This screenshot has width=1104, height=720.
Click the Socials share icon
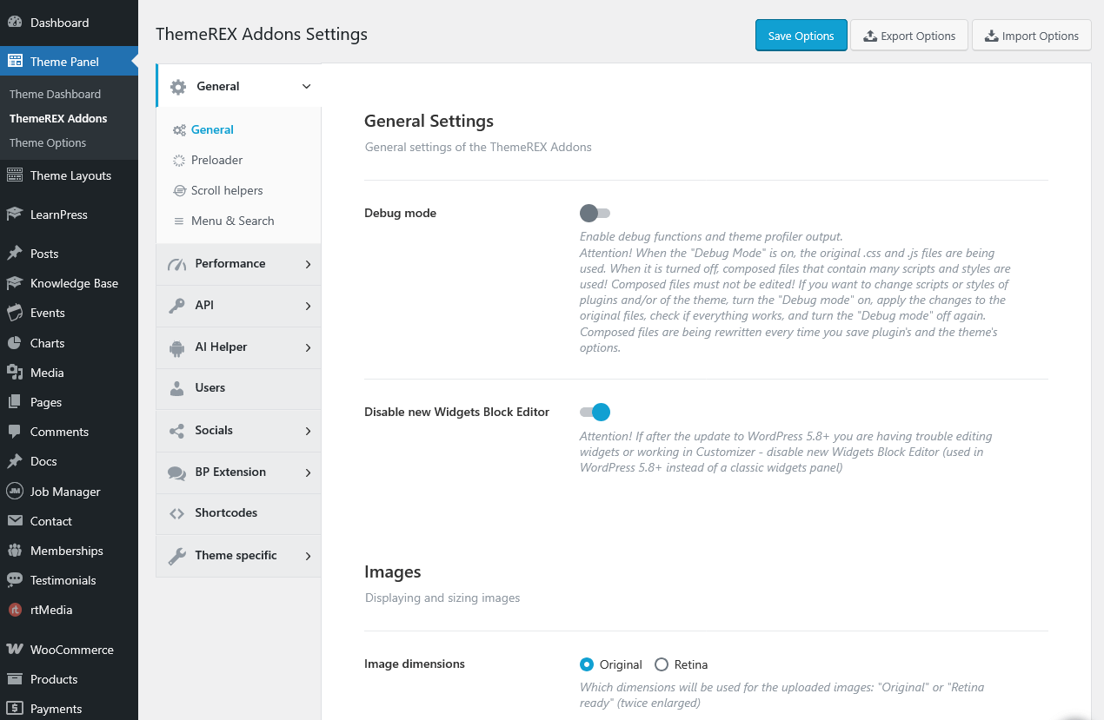[x=177, y=431]
